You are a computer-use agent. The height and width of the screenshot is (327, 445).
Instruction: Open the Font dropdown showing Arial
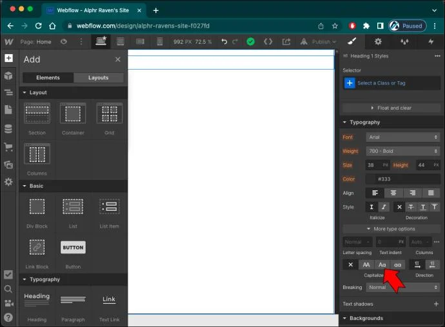coord(402,137)
